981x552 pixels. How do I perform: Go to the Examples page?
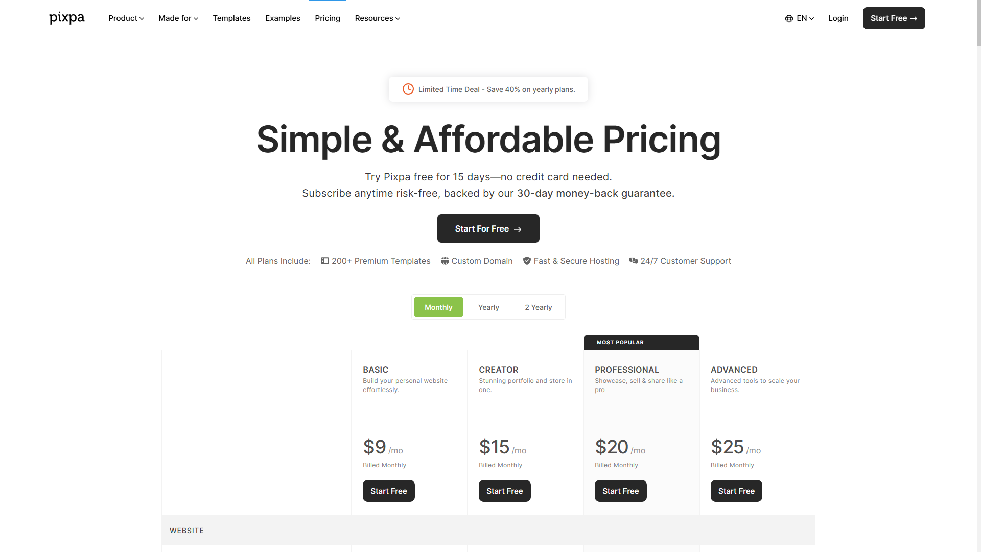pos(283,18)
